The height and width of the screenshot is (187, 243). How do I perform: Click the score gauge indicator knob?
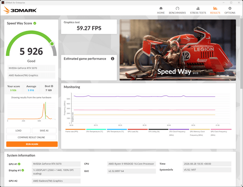[52, 44]
